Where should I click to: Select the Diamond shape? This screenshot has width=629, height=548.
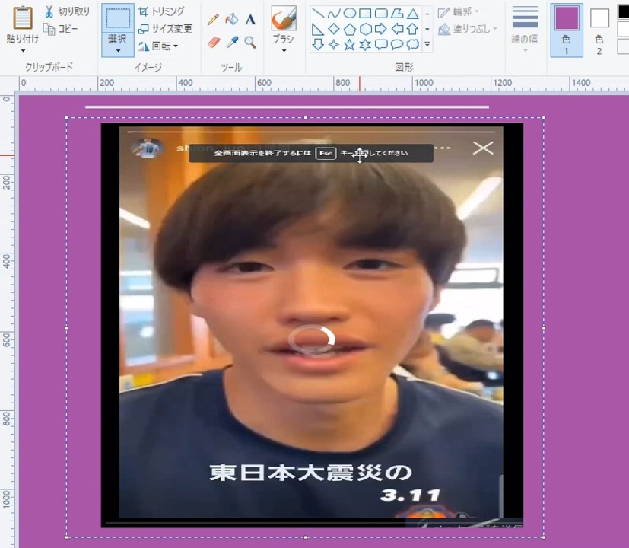pyautogui.click(x=334, y=30)
